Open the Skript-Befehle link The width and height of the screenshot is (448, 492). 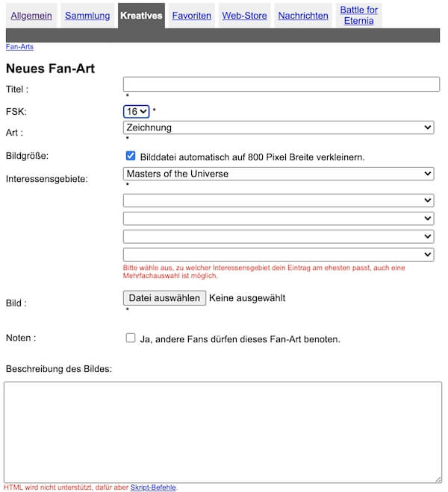click(153, 487)
